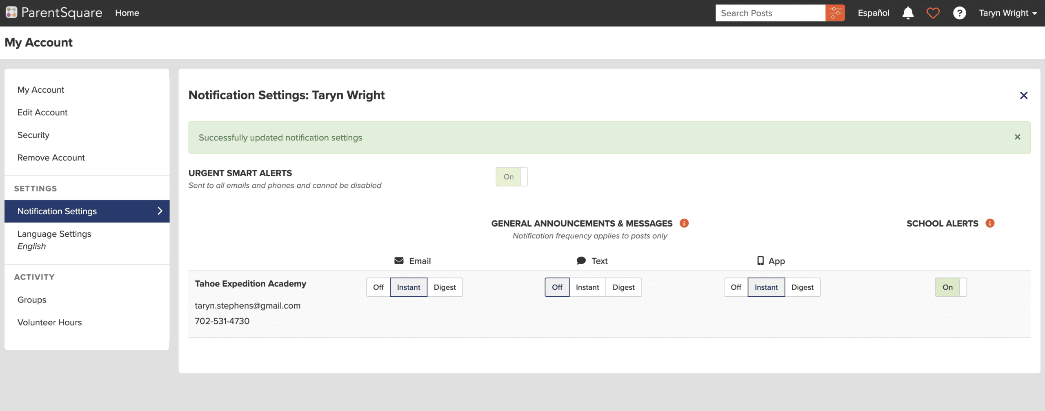
Task: Open the notifications bell
Action: (908, 13)
